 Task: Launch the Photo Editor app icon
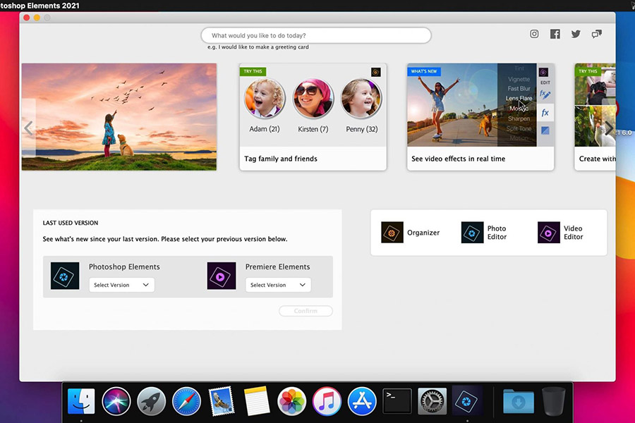(x=472, y=233)
